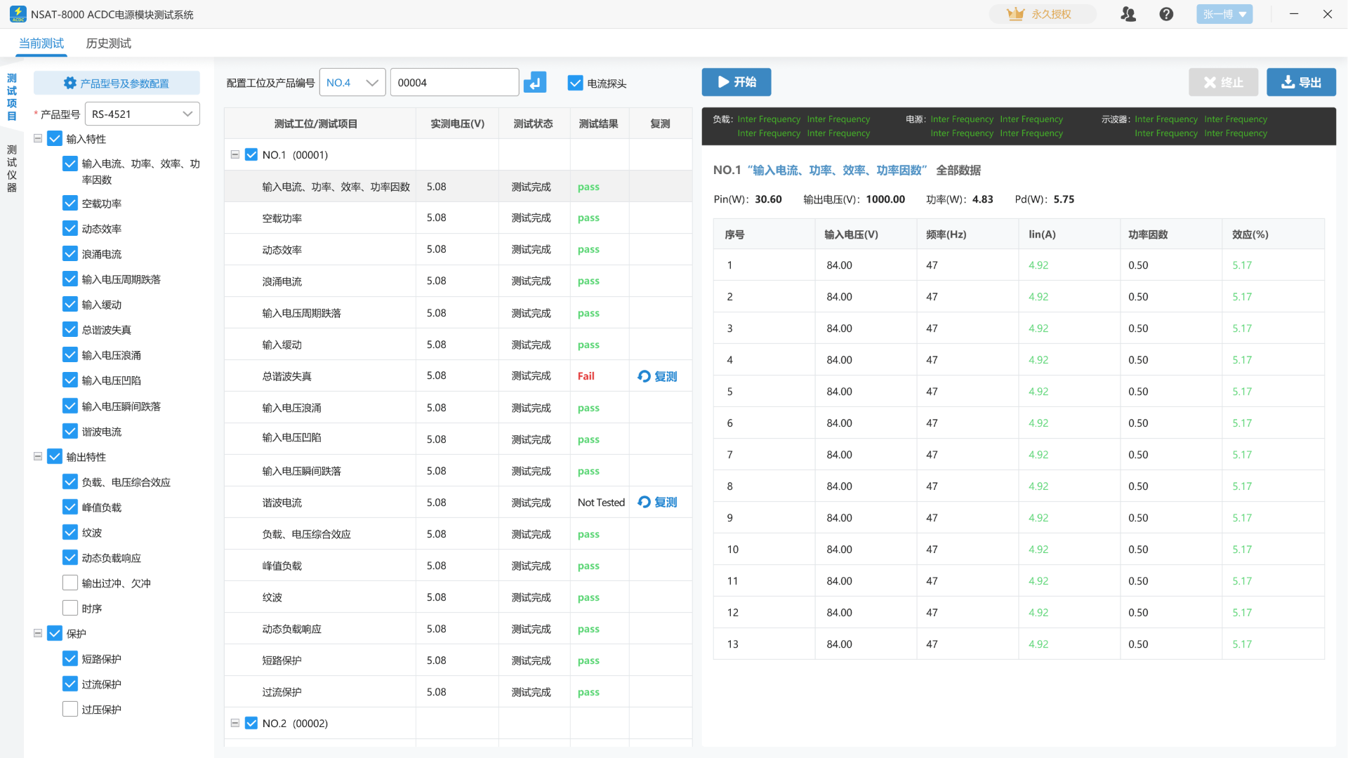Uncheck the 电流探头 checkbox
1348x758 pixels.
point(575,83)
